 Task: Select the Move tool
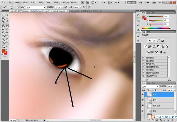[7, 15]
